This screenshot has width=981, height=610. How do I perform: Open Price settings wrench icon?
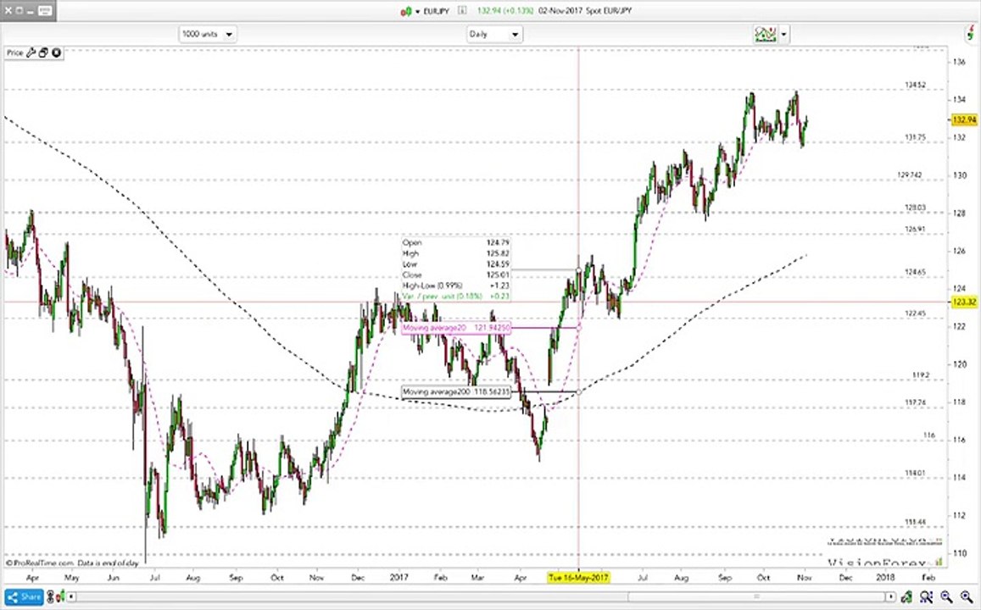31,53
